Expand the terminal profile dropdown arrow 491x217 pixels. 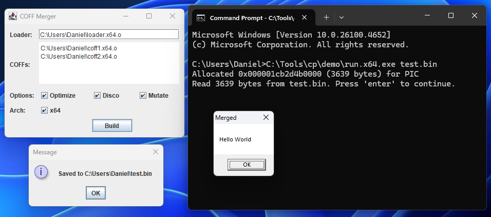coord(341,17)
